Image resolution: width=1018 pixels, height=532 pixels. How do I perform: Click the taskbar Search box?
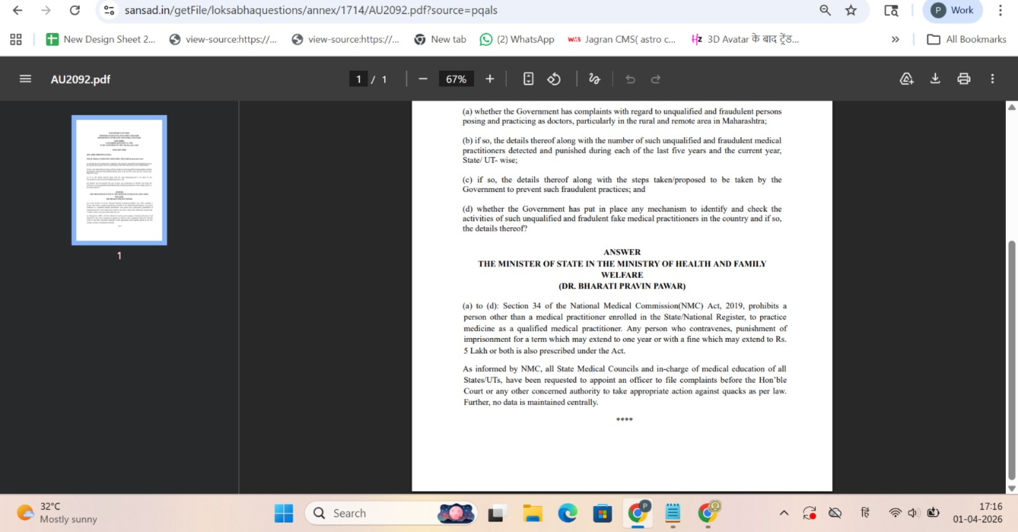pos(390,513)
